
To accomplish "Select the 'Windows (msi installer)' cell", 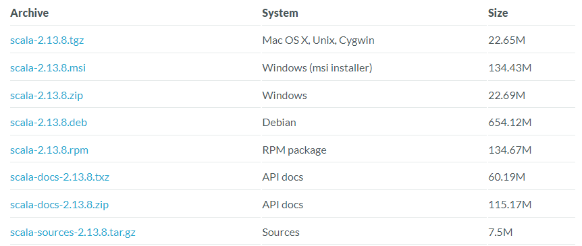I will point(317,68).
